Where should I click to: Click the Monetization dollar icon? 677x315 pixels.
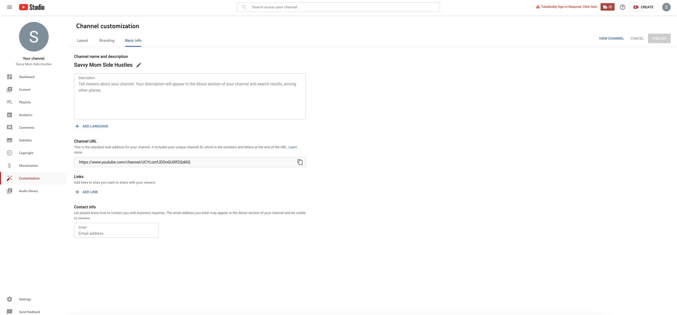(10, 166)
